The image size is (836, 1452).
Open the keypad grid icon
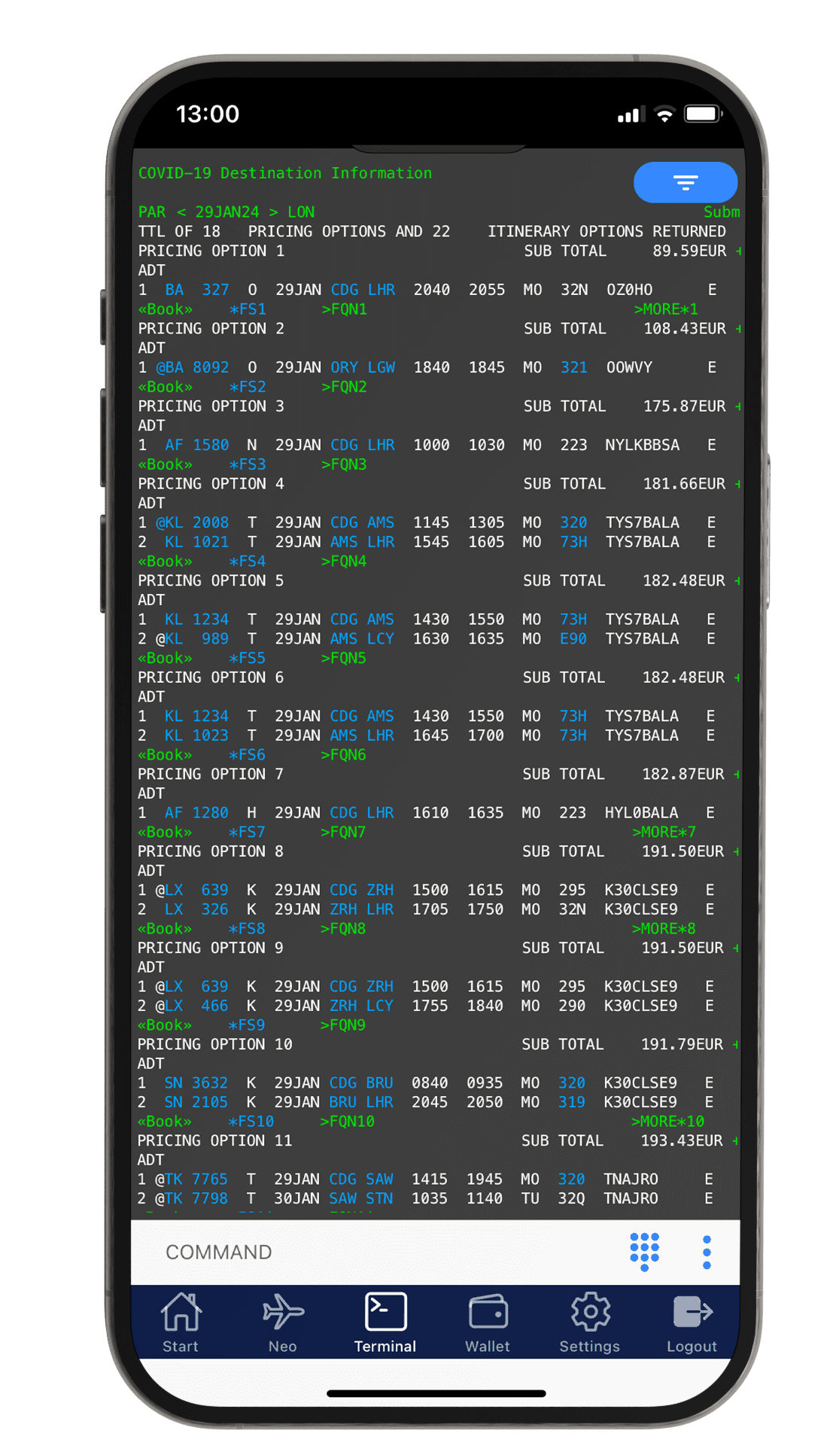[x=644, y=1251]
